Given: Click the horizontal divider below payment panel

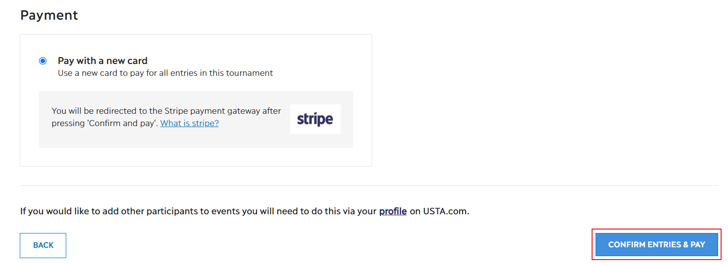Looking at the screenshot, I should (369, 186).
